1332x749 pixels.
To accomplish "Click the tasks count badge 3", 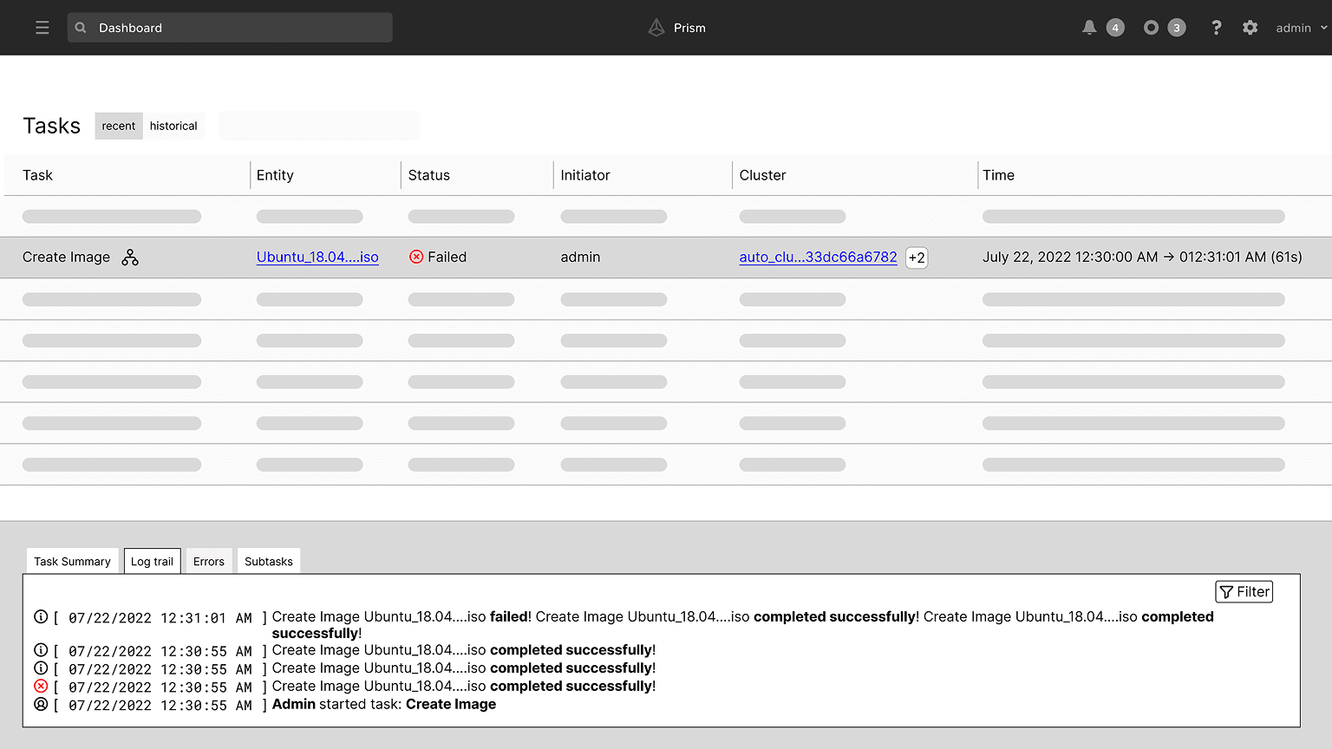I will point(1177,28).
